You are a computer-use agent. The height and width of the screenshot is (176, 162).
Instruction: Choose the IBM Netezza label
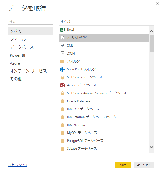76,125
